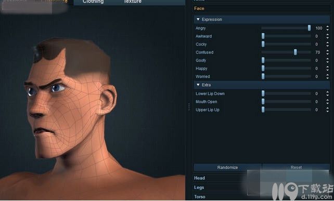The width and height of the screenshot is (334, 201).
Task: Click the Angry slider handle
Action: click(x=309, y=28)
